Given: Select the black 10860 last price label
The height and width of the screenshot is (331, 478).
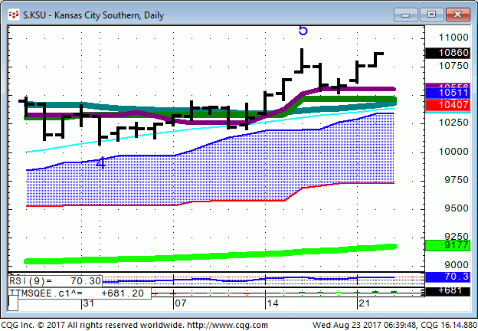Looking at the screenshot, I should point(447,53).
